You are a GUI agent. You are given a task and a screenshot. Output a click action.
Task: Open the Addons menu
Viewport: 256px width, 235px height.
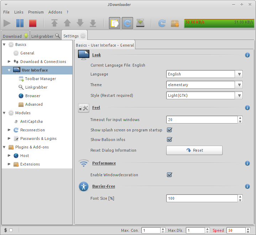55,12
